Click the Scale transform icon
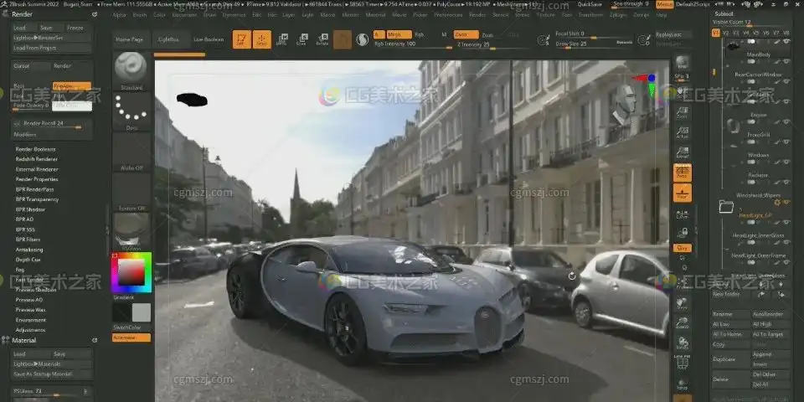This screenshot has height=402, width=804. point(301,39)
